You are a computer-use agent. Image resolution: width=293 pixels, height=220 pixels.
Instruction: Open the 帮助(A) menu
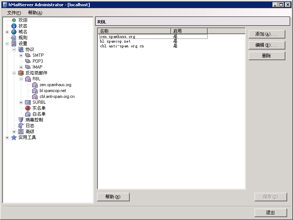tap(35, 13)
